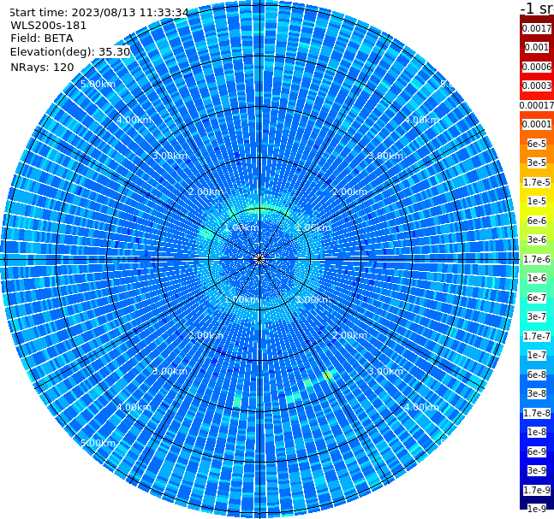The width and height of the screenshot is (554, 519).
Task: Select the 2.00km label in upper-left quadrant
Action: point(206,192)
